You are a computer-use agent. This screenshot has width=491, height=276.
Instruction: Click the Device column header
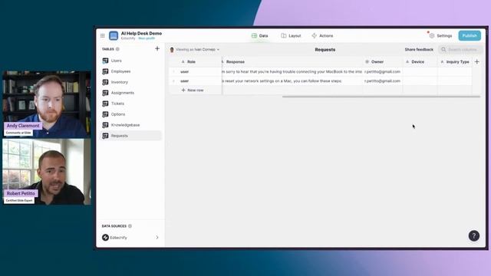[420, 61]
